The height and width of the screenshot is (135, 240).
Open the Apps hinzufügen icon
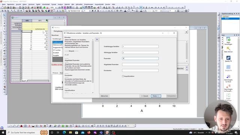click(x=228, y=41)
